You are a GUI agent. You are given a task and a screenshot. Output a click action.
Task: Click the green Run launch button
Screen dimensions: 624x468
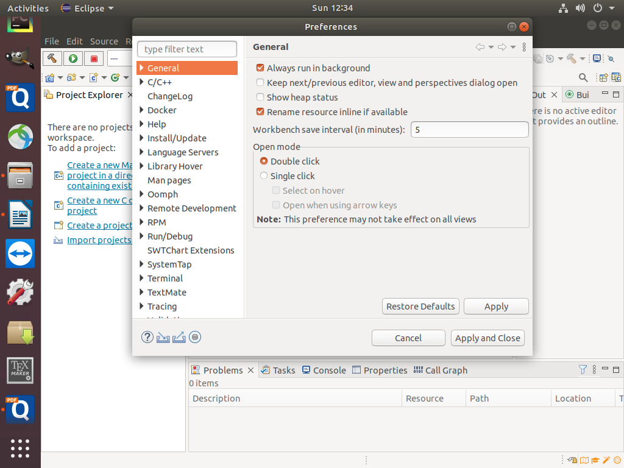point(73,58)
